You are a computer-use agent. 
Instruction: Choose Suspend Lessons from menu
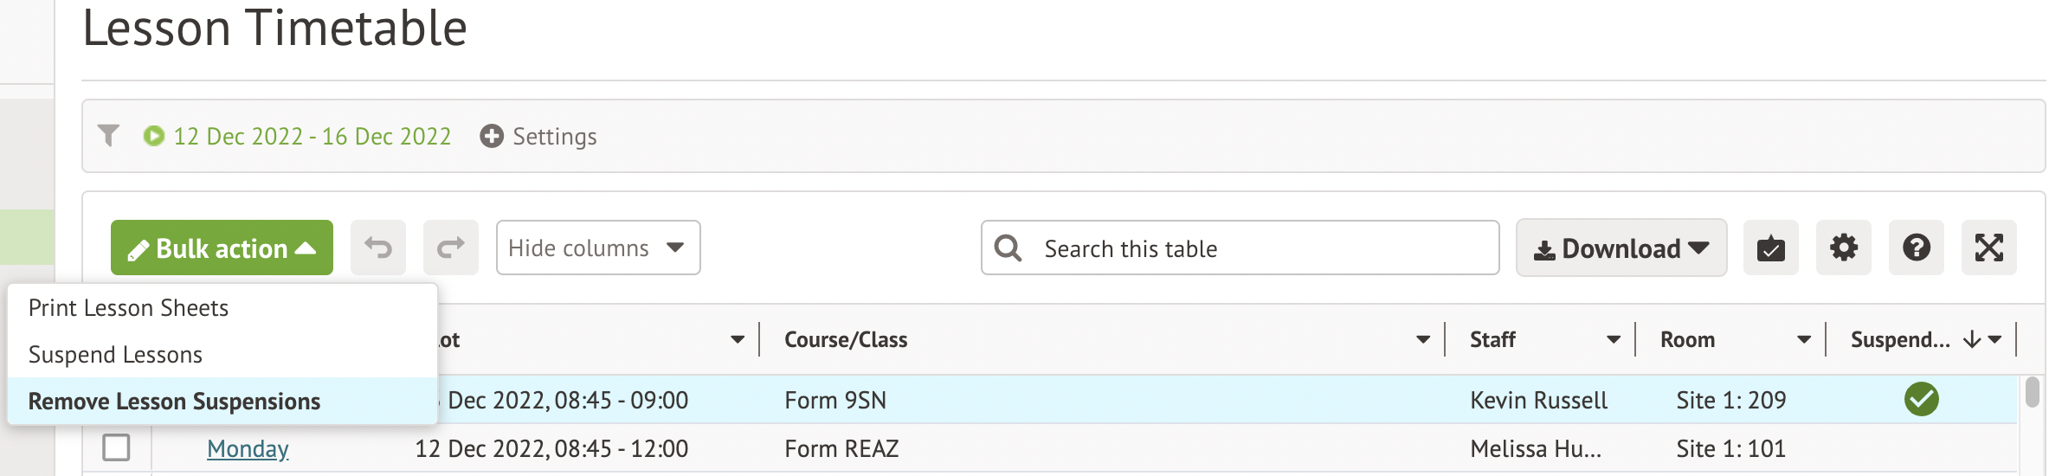click(115, 355)
